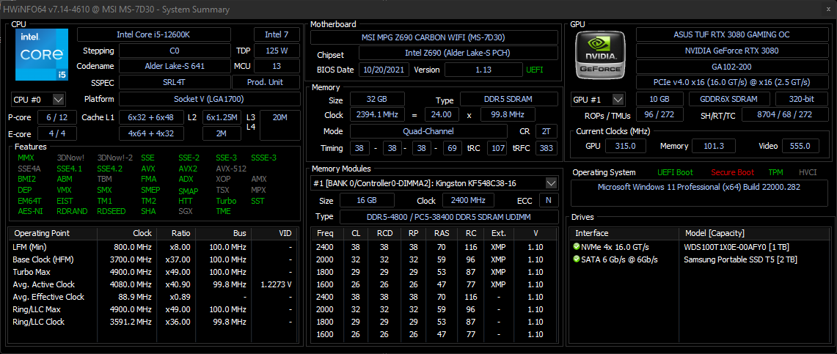The height and width of the screenshot is (354, 837).
Task: Click the 10 GB GPU memory field
Action: pyautogui.click(x=659, y=99)
